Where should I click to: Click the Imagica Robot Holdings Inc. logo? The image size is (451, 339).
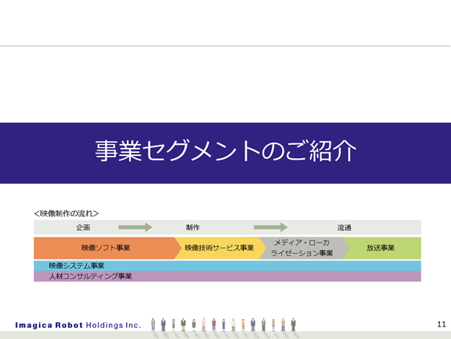[x=78, y=325]
